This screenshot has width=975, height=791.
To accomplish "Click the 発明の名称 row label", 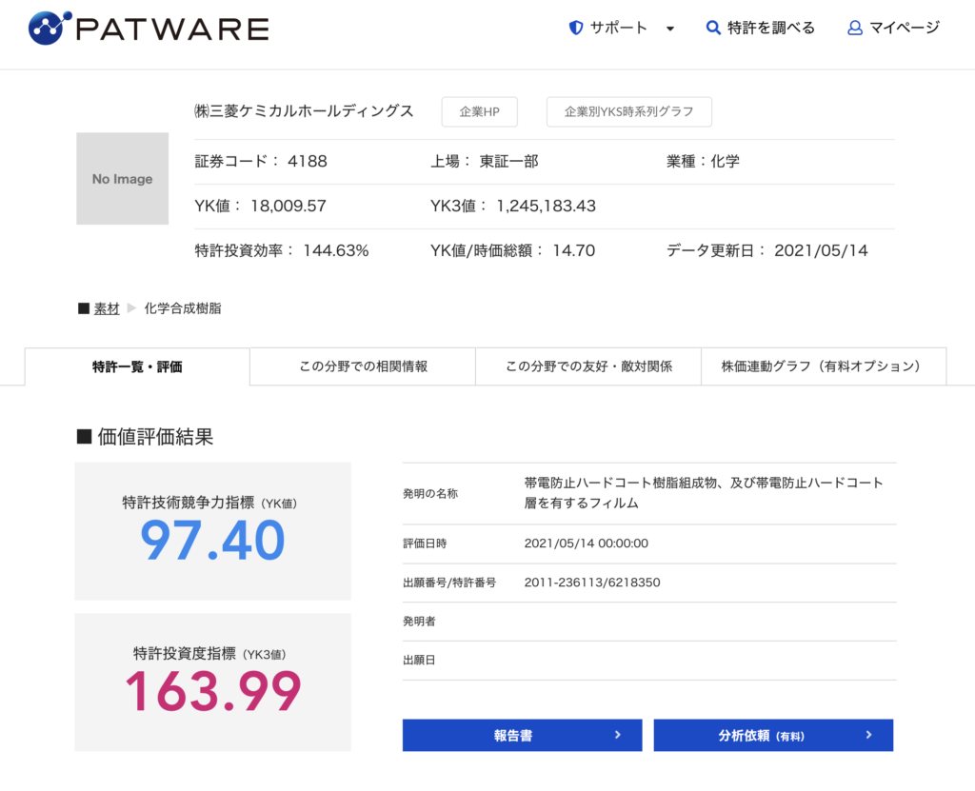I will pyautogui.click(x=430, y=494).
